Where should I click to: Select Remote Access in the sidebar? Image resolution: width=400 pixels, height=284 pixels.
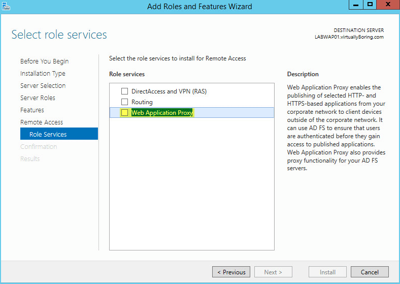coord(42,122)
